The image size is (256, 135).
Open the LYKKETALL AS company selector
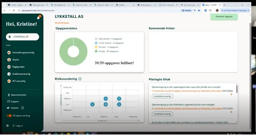[22, 37]
